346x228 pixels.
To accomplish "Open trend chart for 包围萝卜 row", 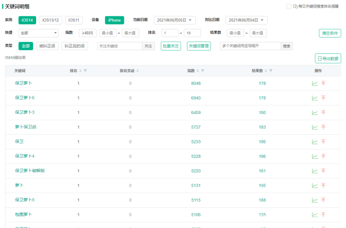I will click(x=315, y=215).
